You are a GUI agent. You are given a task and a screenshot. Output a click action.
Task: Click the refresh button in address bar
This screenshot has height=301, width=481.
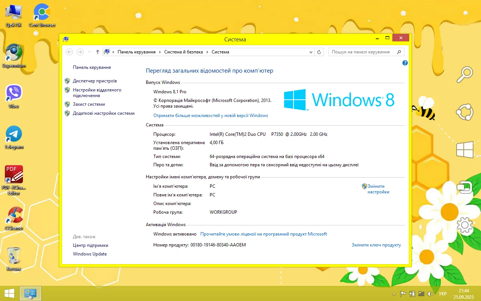click(x=319, y=52)
